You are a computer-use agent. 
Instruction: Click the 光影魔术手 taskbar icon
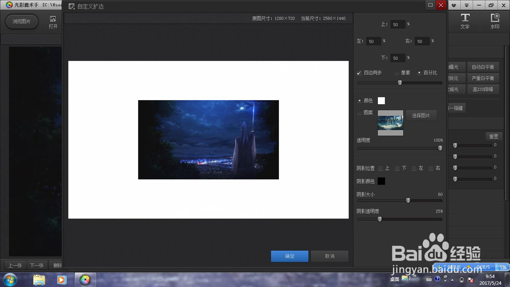tap(85, 280)
